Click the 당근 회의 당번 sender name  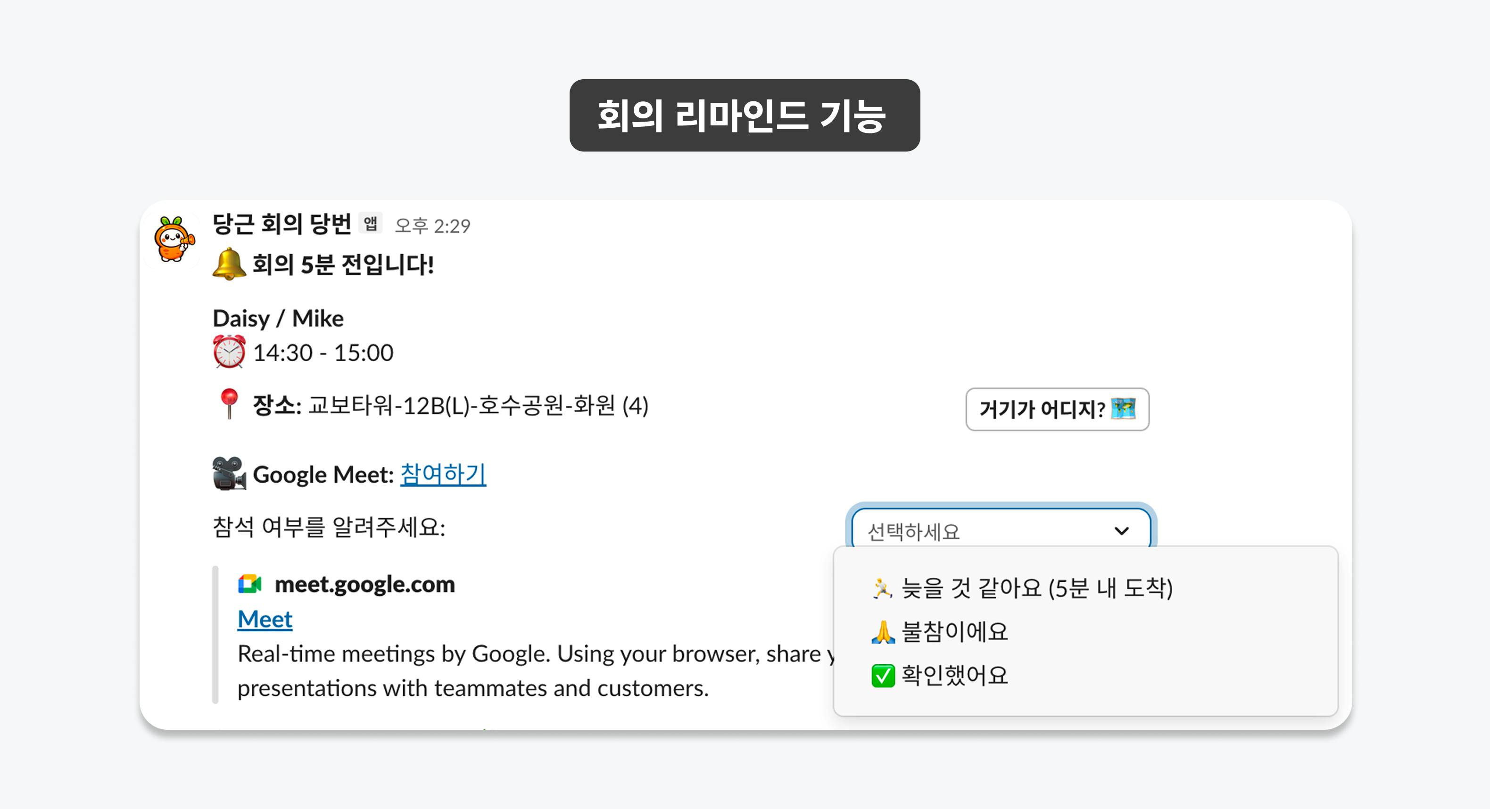pos(281,224)
